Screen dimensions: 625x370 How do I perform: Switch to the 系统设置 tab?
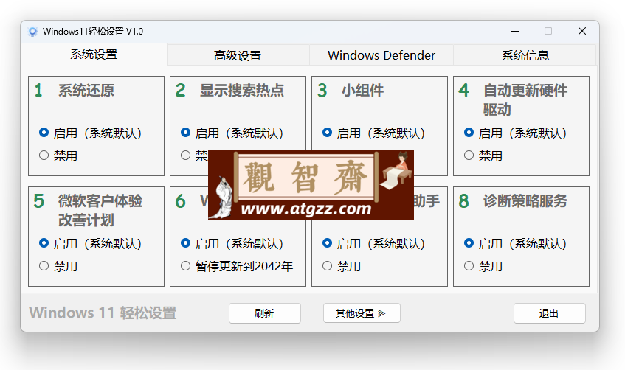click(x=94, y=54)
